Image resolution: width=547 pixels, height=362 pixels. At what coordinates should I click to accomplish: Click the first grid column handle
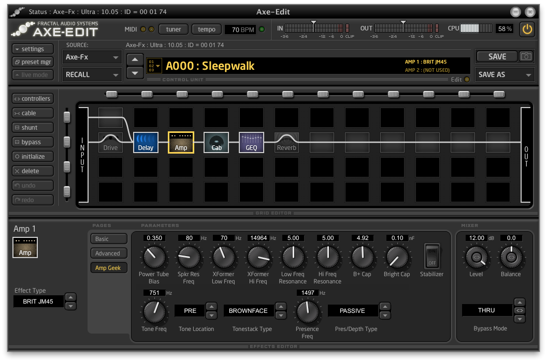(x=112, y=94)
